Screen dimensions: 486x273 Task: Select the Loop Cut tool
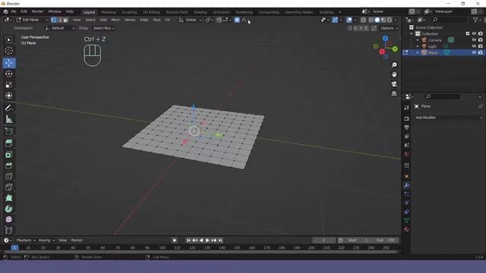pyautogui.click(x=8, y=176)
